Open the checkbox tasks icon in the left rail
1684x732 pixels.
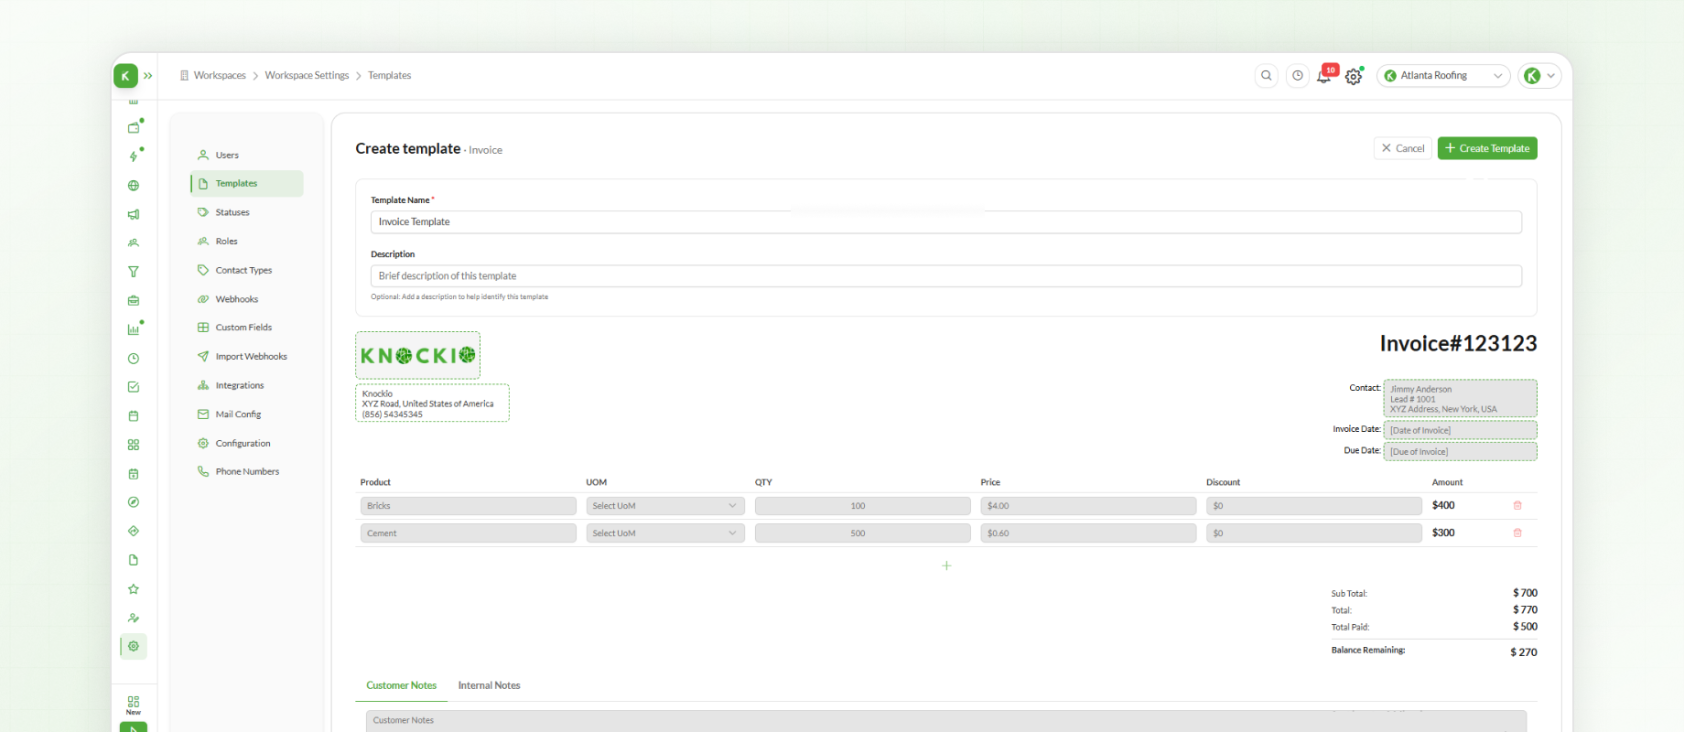pos(134,387)
